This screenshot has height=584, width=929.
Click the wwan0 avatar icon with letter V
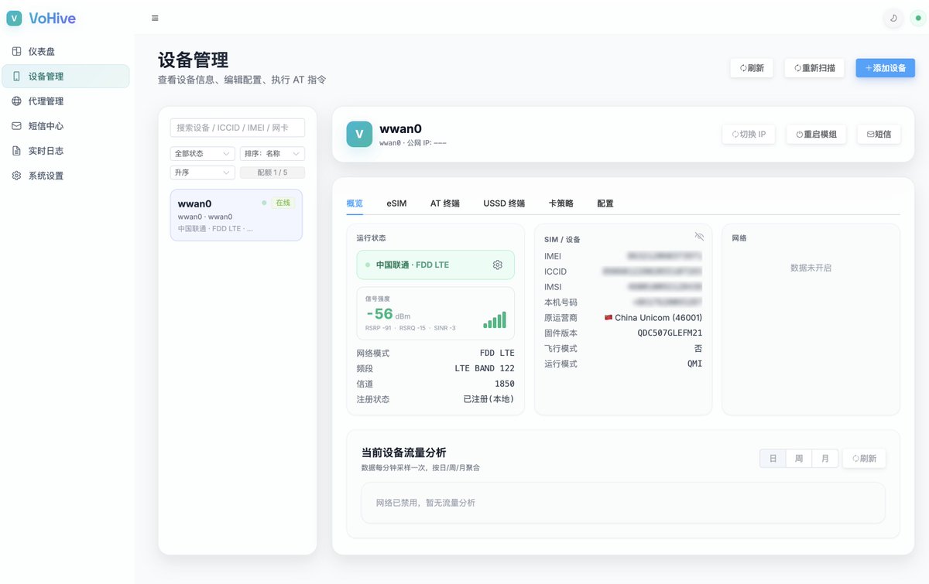359,134
